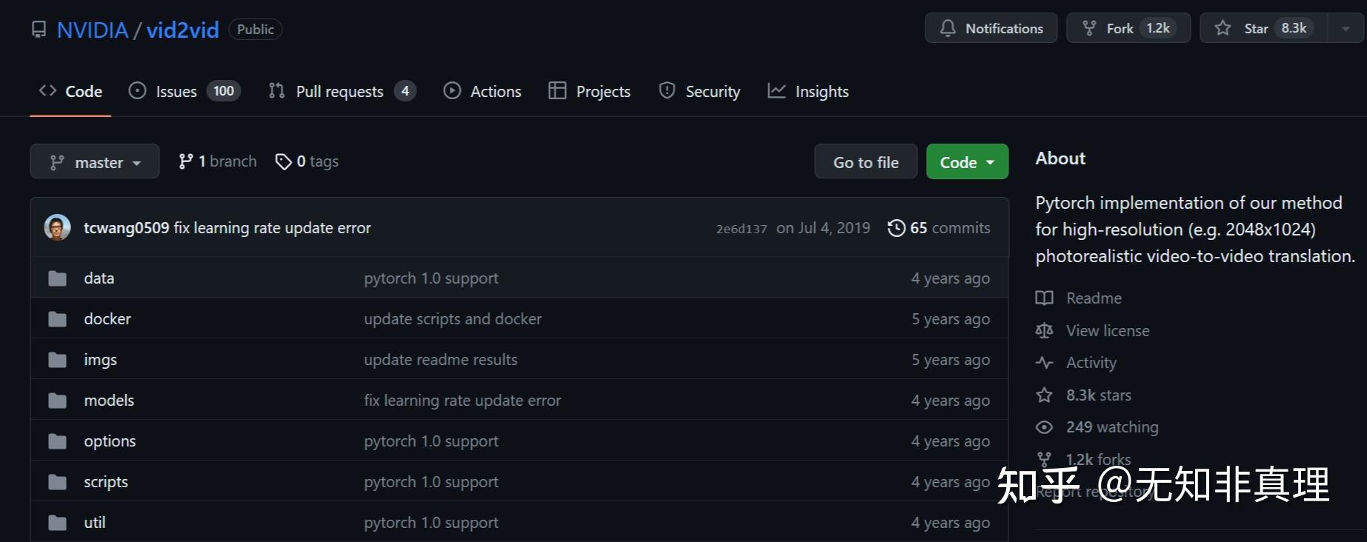1367x542 pixels.
Task: View the 65 commits history link
Action: point(949,228)
